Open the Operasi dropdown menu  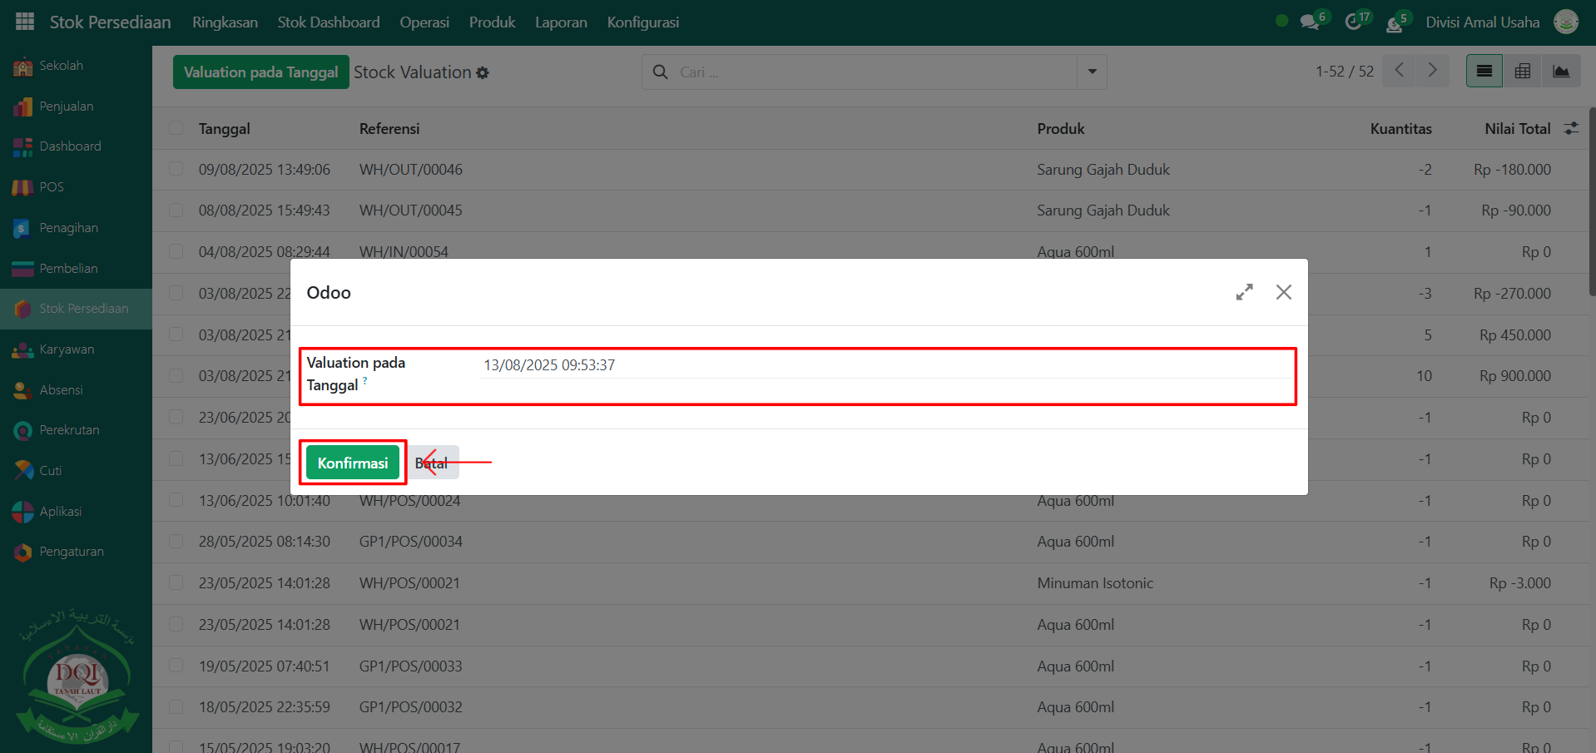tap(424, 22)
